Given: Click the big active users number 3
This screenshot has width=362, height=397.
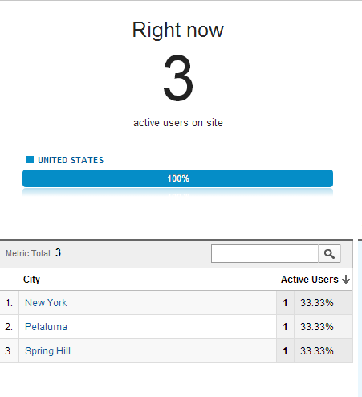Looking at the screenshot, I should pos(178,78).
